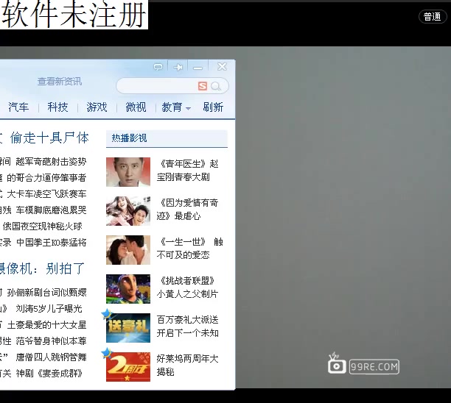Open the 送豪礼 promo thumbnail
Screen dimensions: 451x403
pos(128,328)
